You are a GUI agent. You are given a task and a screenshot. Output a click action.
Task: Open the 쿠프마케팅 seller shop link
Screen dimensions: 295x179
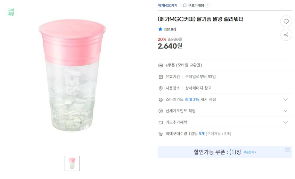196,5
